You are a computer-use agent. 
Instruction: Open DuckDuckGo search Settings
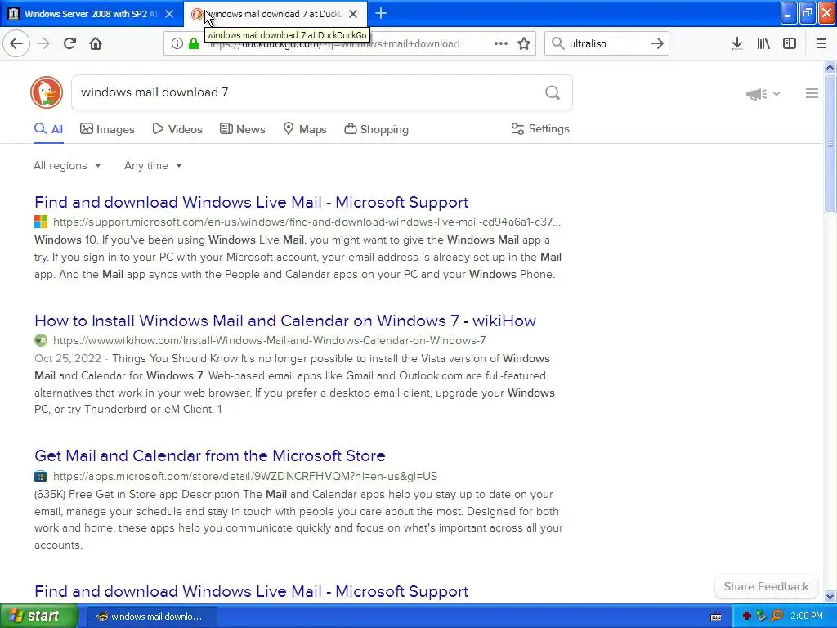point(540,128)
